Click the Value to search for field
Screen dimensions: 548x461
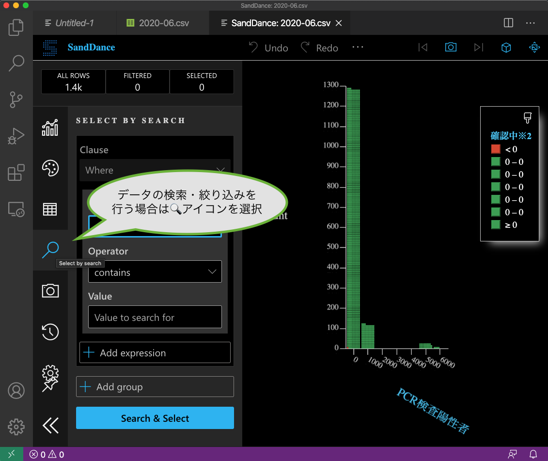click(155, 317)
